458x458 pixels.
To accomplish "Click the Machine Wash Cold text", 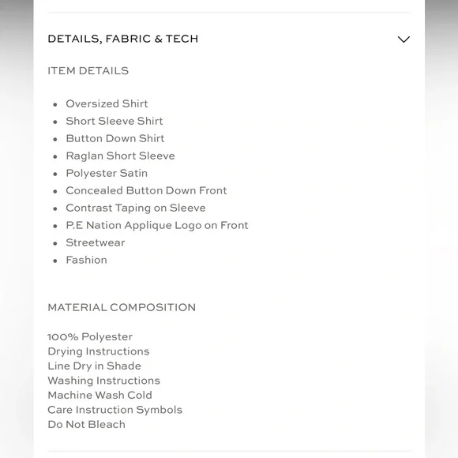I will [x=100, y=395].
